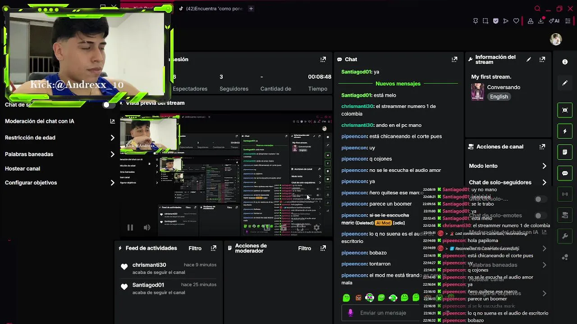Image resolution: width=577 pixels, height=324 pixels.
Task: Open Santiagod01 in activity feed
Action: [x=148, y=285]
